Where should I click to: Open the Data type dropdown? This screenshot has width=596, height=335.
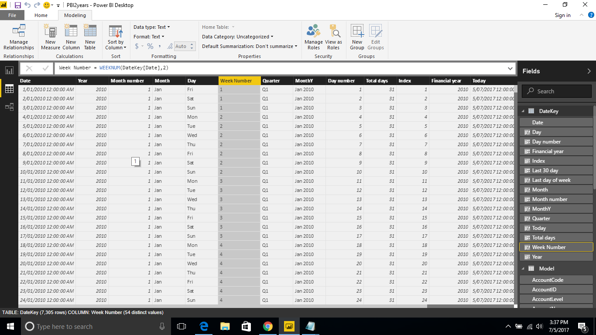pyautogui.click(x=152, y=27)
